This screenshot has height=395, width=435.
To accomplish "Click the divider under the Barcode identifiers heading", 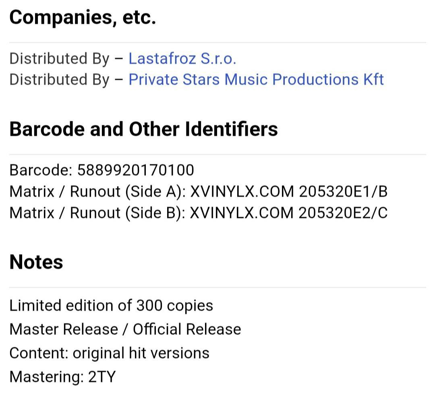I will click(x=217, y=155).
